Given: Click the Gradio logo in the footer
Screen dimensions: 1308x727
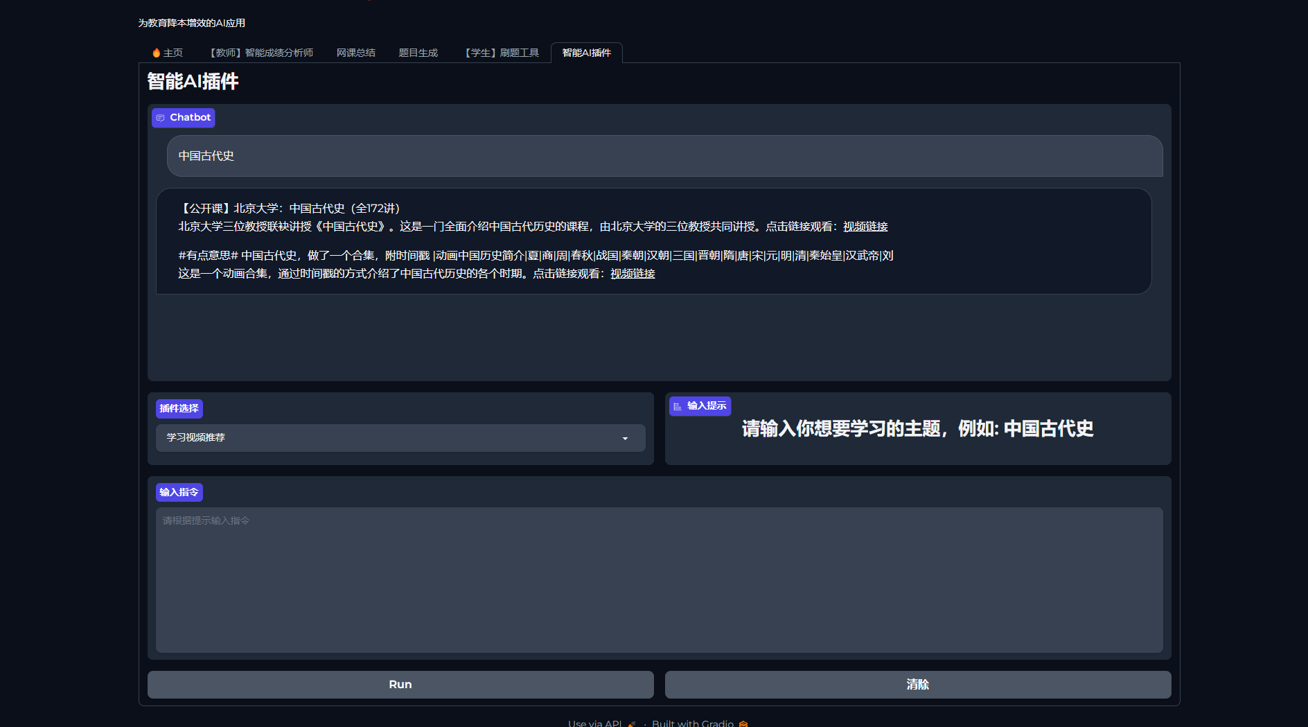Looking at the screenshot, I should click(743, 724).
